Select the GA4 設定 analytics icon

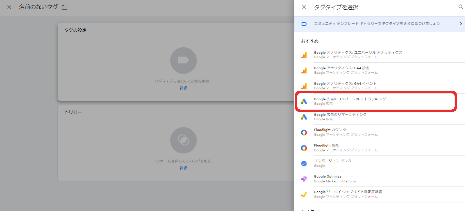[x=304, y=71]
